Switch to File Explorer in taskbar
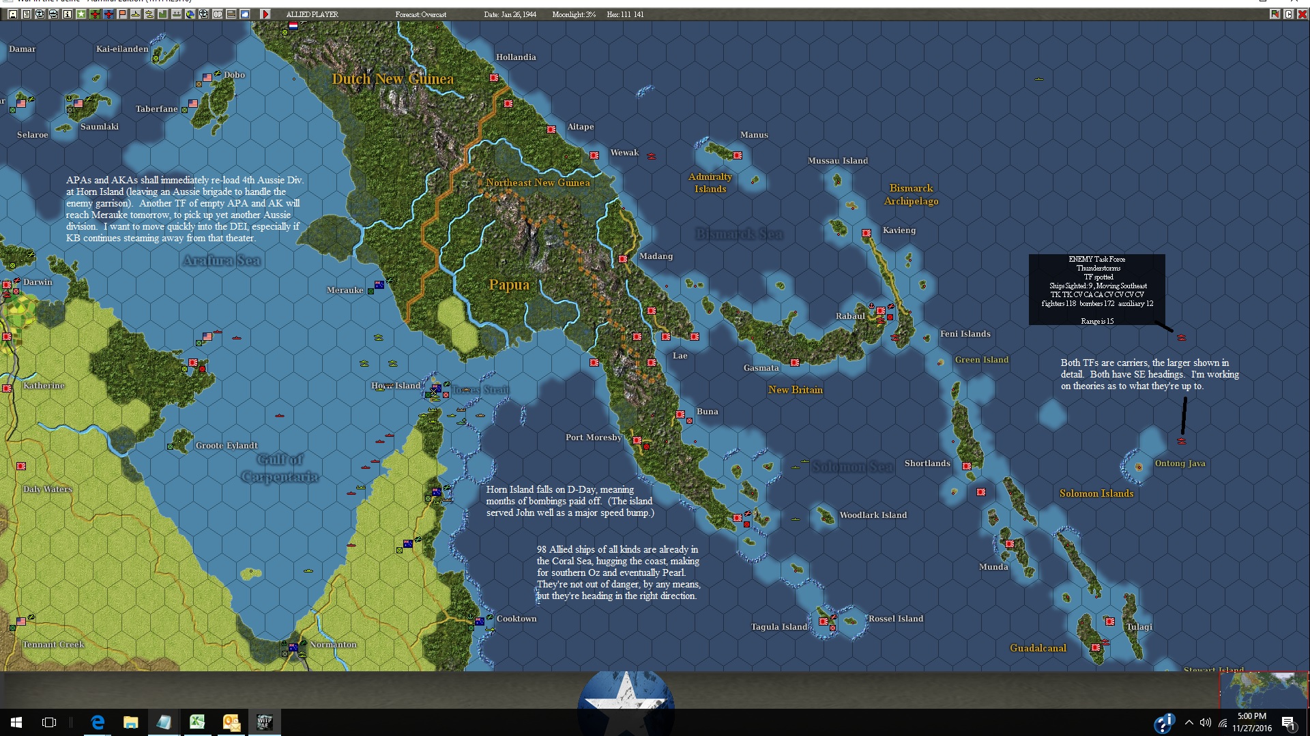 click(x=130, y=722)
